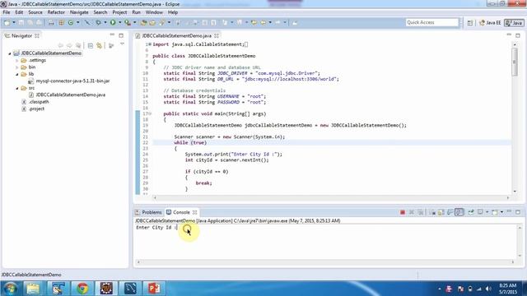Click the Save toolbar icon
The height and width of the screenshot is (296, 527).
pyautogui.click(x=21, y=22)
